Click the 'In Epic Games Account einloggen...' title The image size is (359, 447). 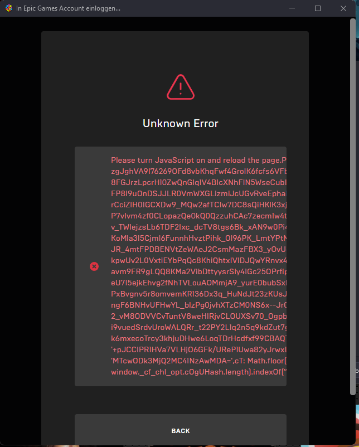[68, 8]
